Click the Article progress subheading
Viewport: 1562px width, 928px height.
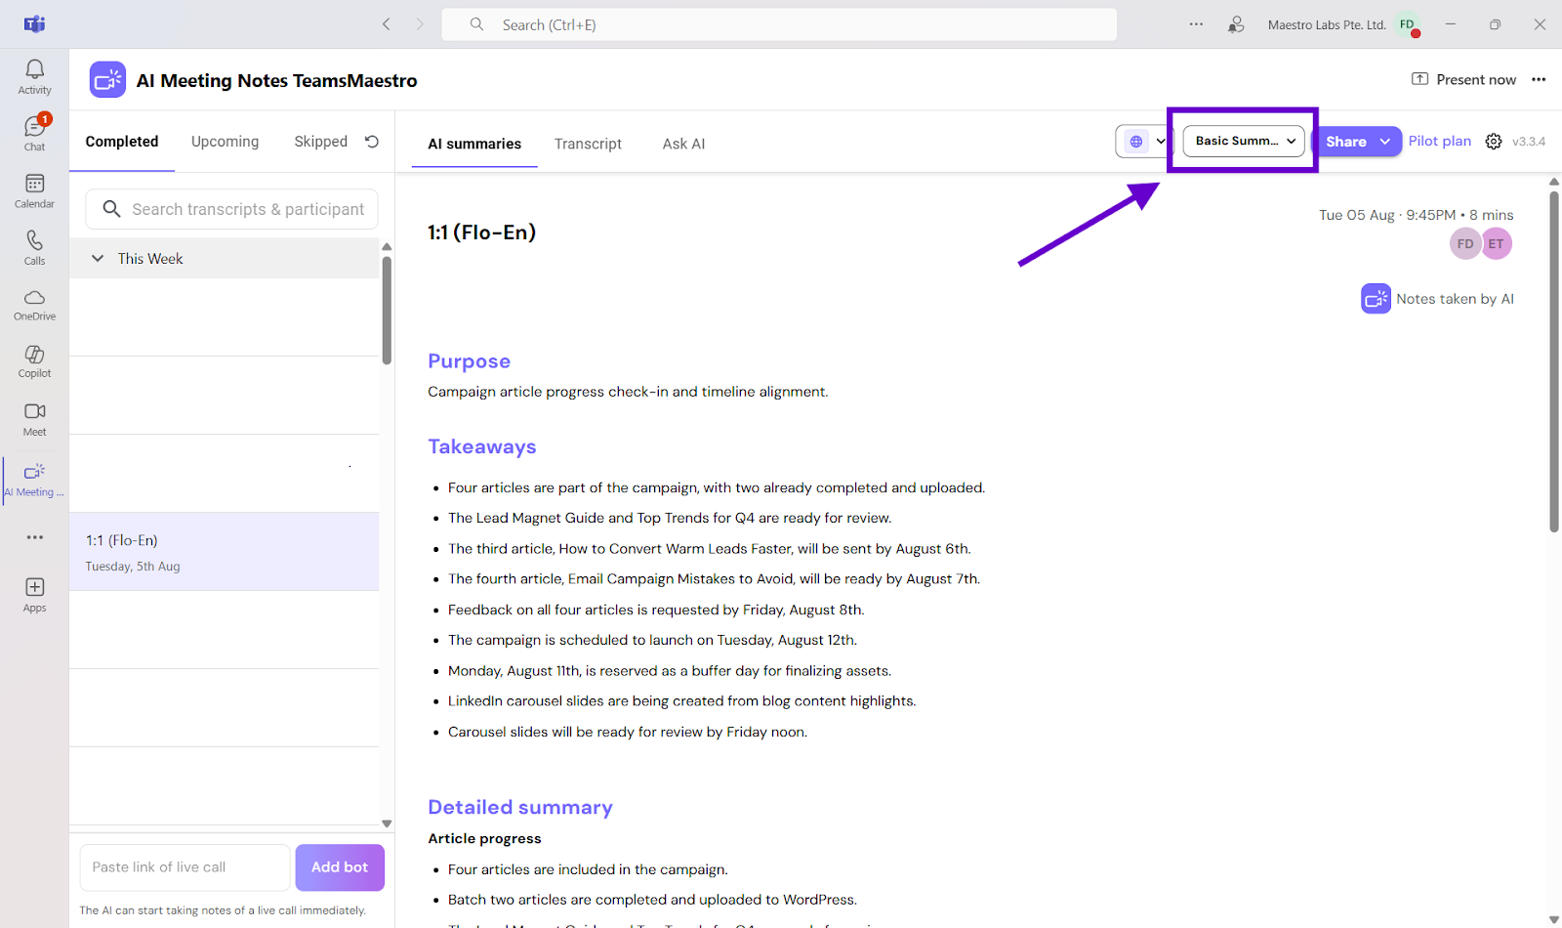[x=484, y=838]
